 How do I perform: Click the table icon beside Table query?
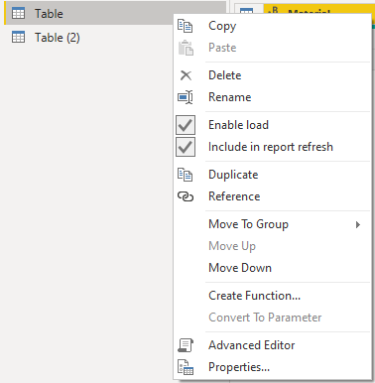click(x=18, y=13)
